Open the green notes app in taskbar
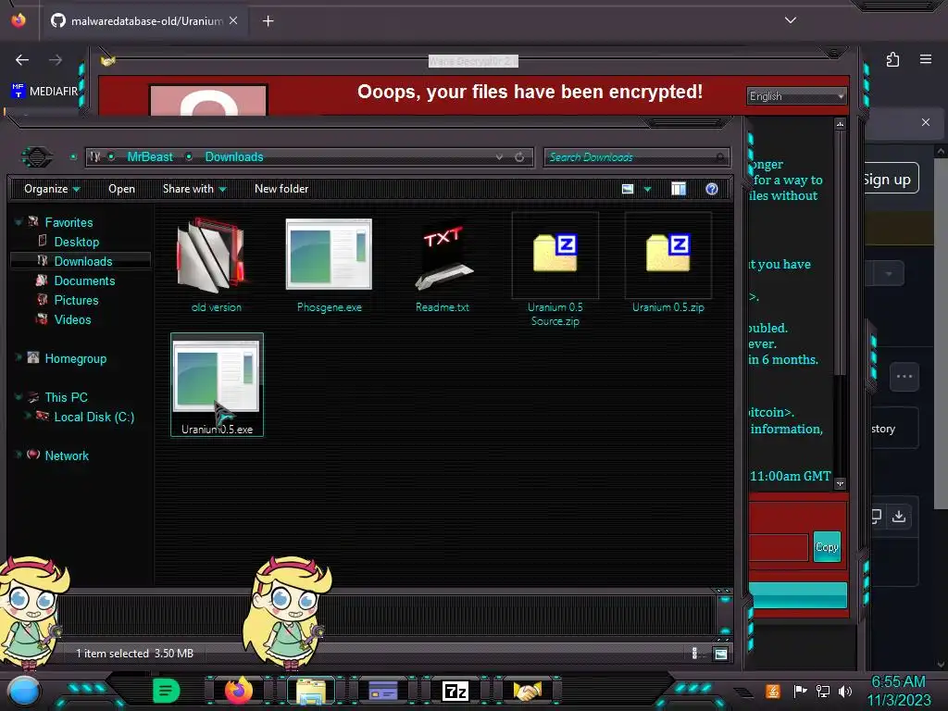This screenshot has width=948, height=711. pyautogui.click(x=167, y=691)
